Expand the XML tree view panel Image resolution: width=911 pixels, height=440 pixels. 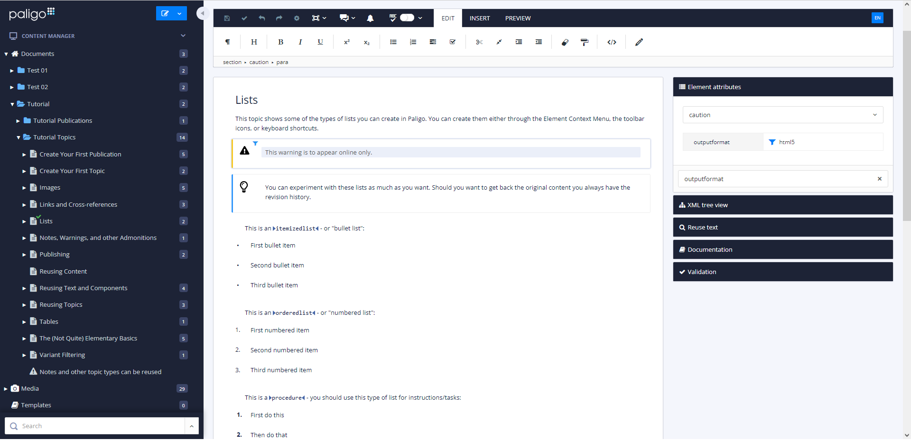tap(782, 205)
